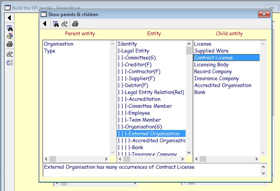The width and height of the screenshot is (280, 191).
Task: Click the printer icon in dialog toolbar
Action: pos(75,24)
